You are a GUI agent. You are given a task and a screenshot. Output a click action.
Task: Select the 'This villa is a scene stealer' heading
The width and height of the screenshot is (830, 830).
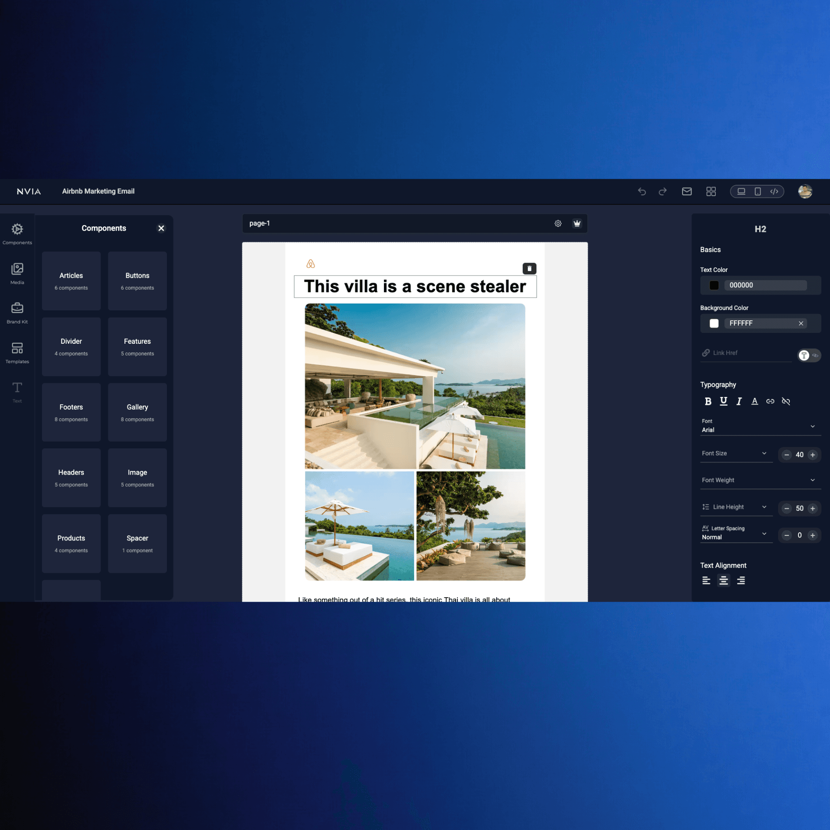[x=415, y=286]
